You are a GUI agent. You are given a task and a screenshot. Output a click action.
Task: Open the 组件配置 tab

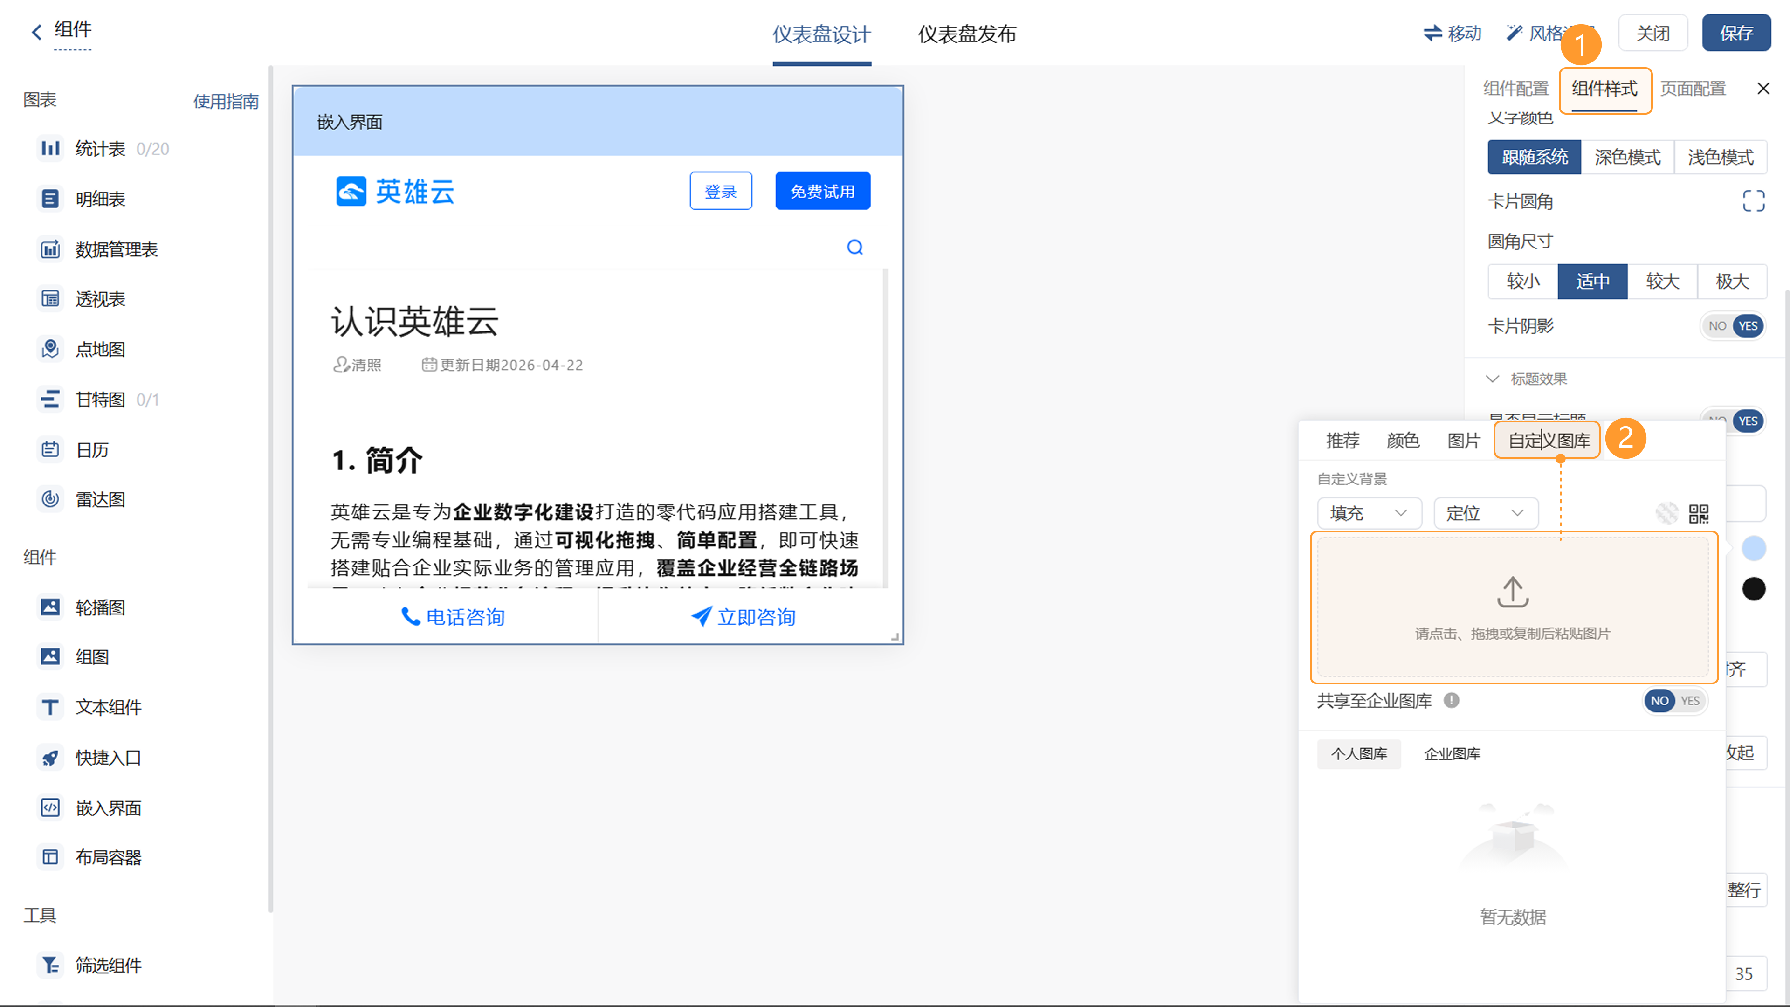click(x=1515, y=88)
